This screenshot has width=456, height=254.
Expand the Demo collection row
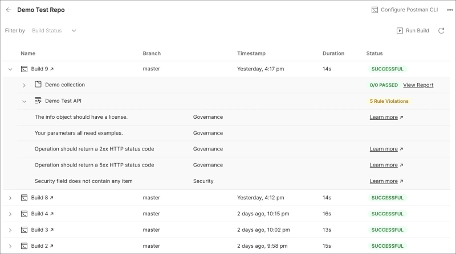pyautogui.click(x=24, y=85)
